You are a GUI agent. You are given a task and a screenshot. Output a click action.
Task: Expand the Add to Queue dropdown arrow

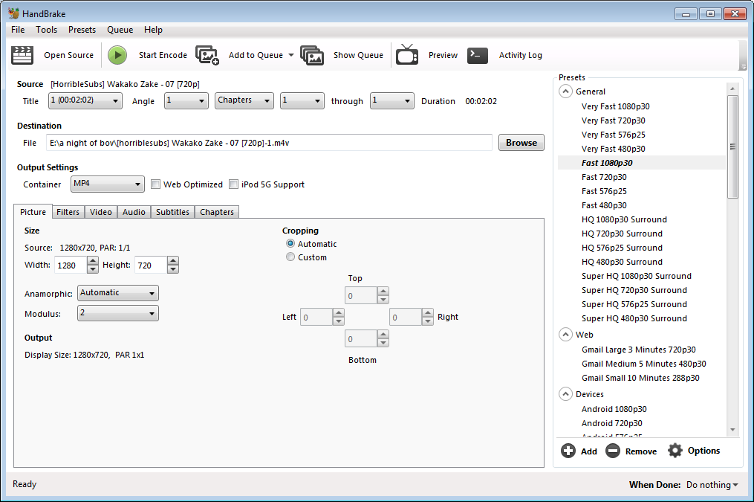tap(291, 55)
